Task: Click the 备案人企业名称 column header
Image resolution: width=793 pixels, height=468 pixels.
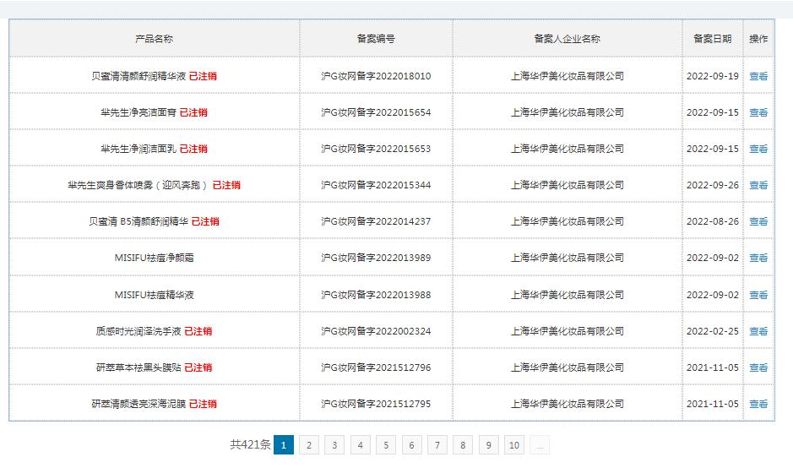Action: point(567,39)
